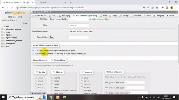The image size is (179, 100).
Task: Click volume icon in system tray
Action: pos(154,97)
